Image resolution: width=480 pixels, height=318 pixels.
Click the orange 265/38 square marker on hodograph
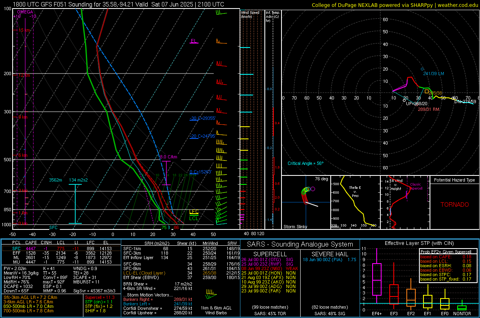point(427,91)
